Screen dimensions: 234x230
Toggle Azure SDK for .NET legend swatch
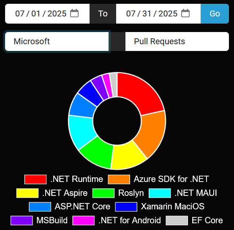coord(119,179)
